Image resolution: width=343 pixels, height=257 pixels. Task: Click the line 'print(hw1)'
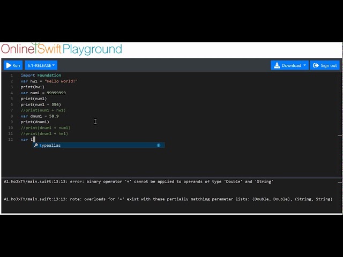tap(32, 87)
